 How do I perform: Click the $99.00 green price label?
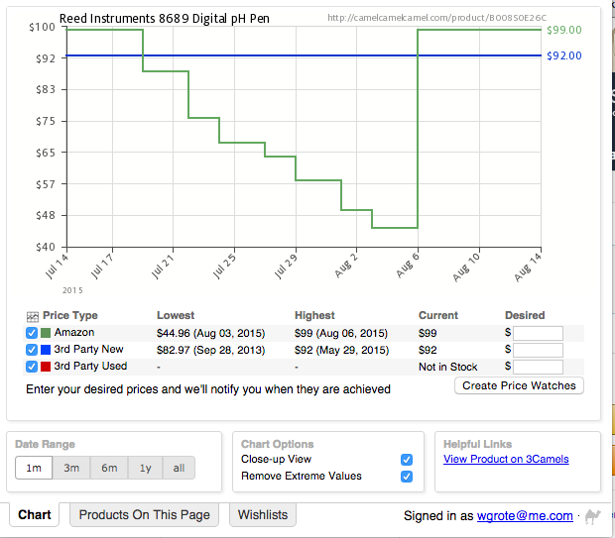point(564,30)
